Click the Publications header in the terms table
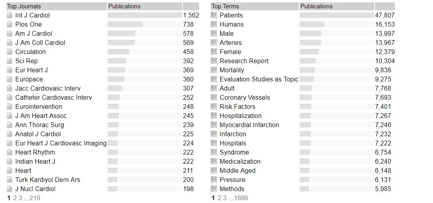The image size is (433, 203). [316, 6]
